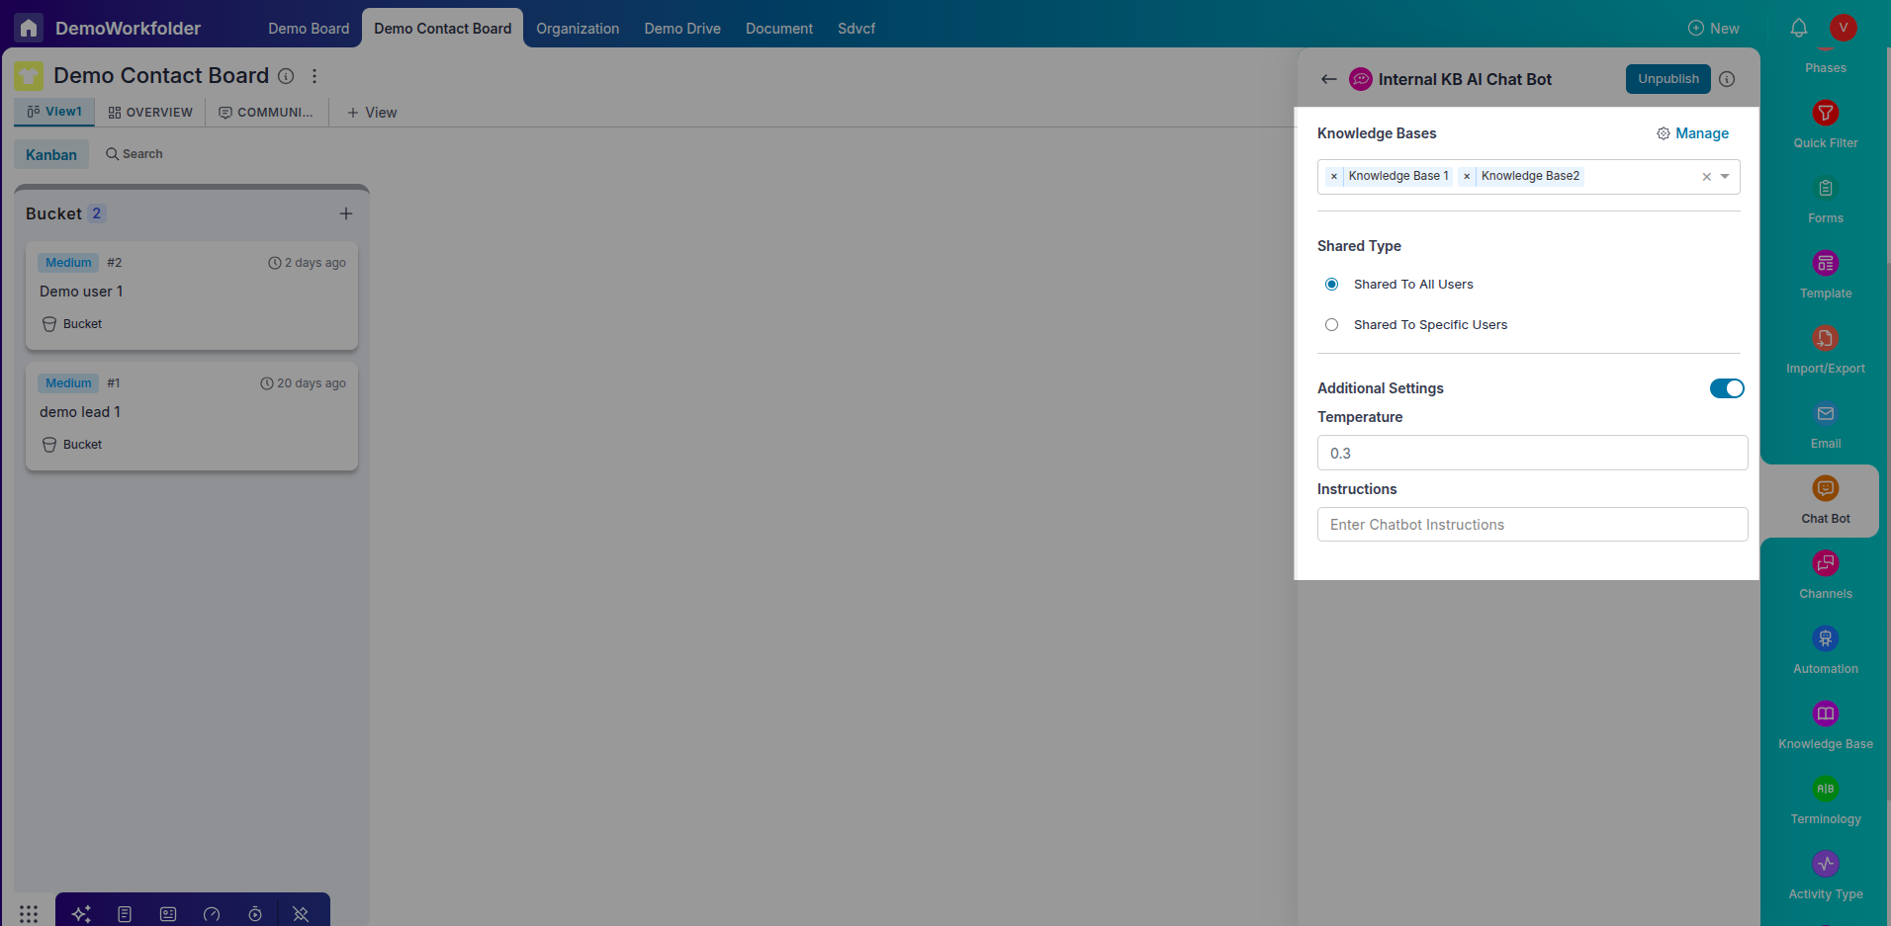Screen dimensions: 1891x926
Task: Open Manage knowledge bases link
Action: click(1693, 133)
